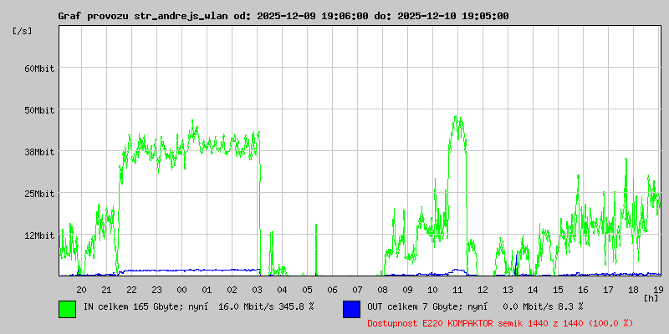Click the '01' hour x-axis label
Image resolution: width=669 pixels, height=334 pixels.
tap(207, 290)
